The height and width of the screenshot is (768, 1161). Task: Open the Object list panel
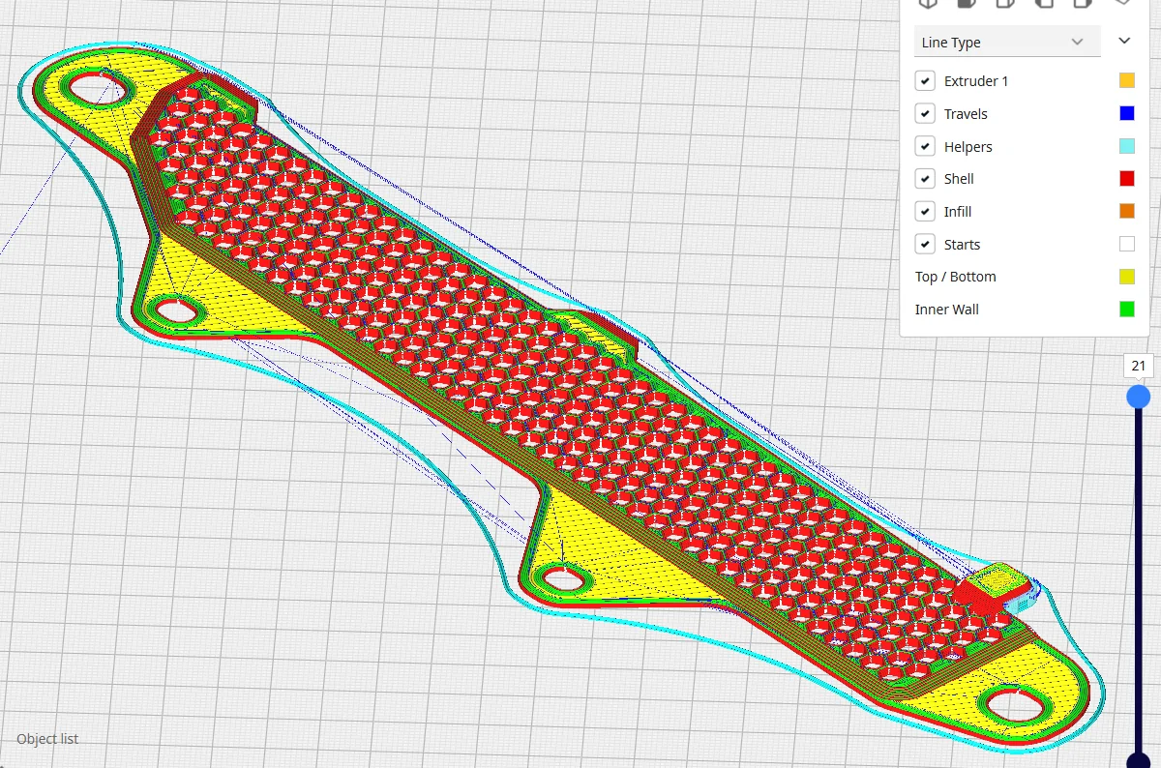(47, 739)
